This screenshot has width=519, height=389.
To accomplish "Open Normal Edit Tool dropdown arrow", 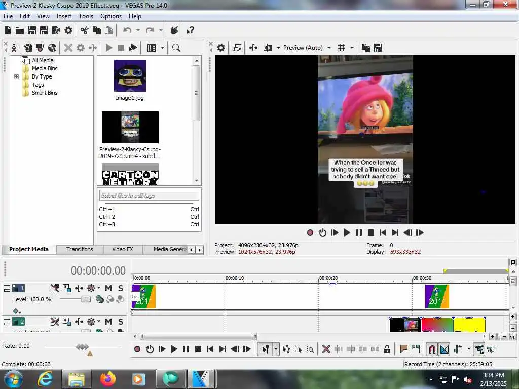I will (276, 349).
